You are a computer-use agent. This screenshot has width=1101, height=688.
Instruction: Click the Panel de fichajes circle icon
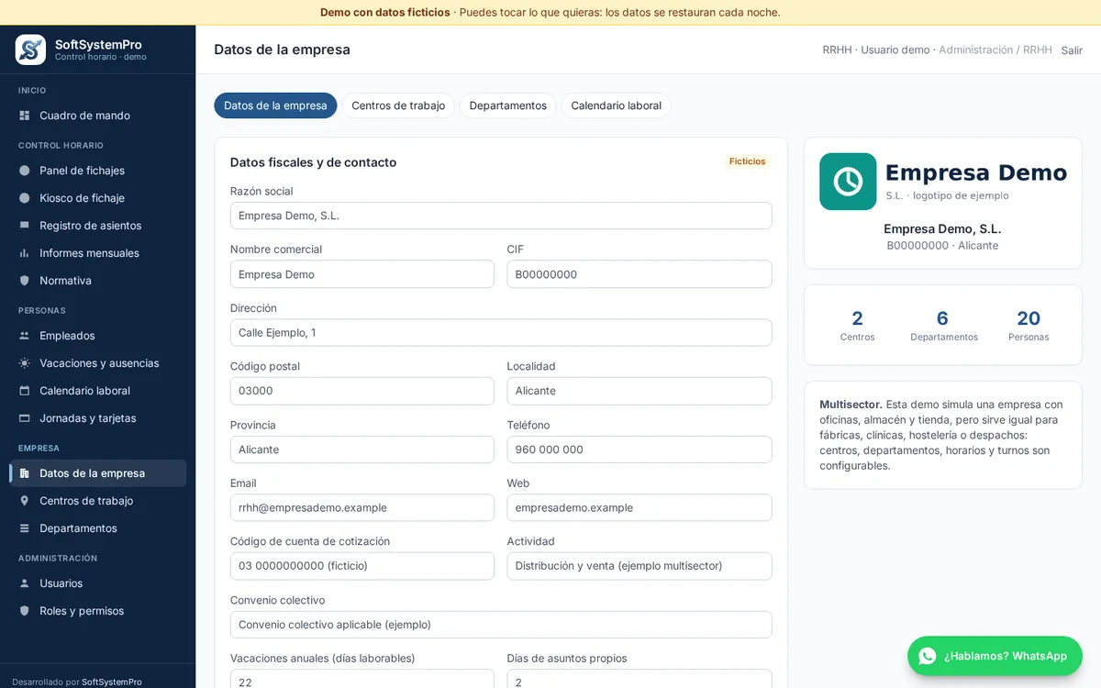click(x=25, y=171)
